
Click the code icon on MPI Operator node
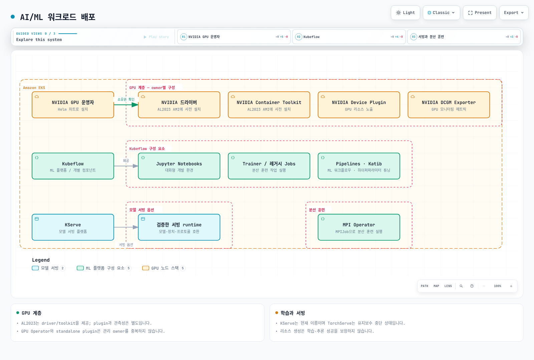(x=323, y=219)
